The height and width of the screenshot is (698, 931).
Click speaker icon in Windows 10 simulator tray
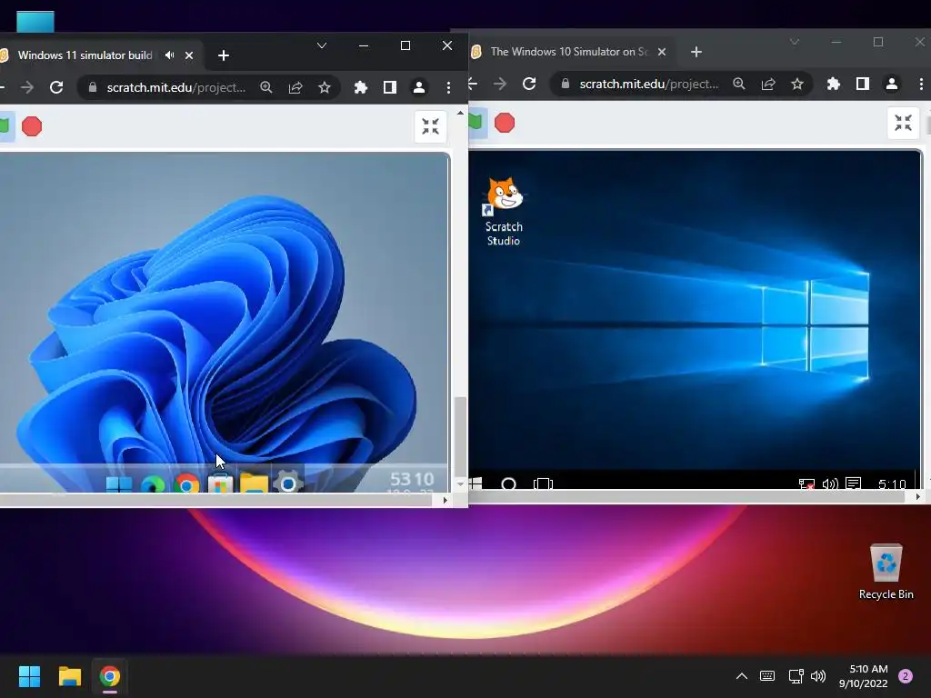click(x=830, y=484)
